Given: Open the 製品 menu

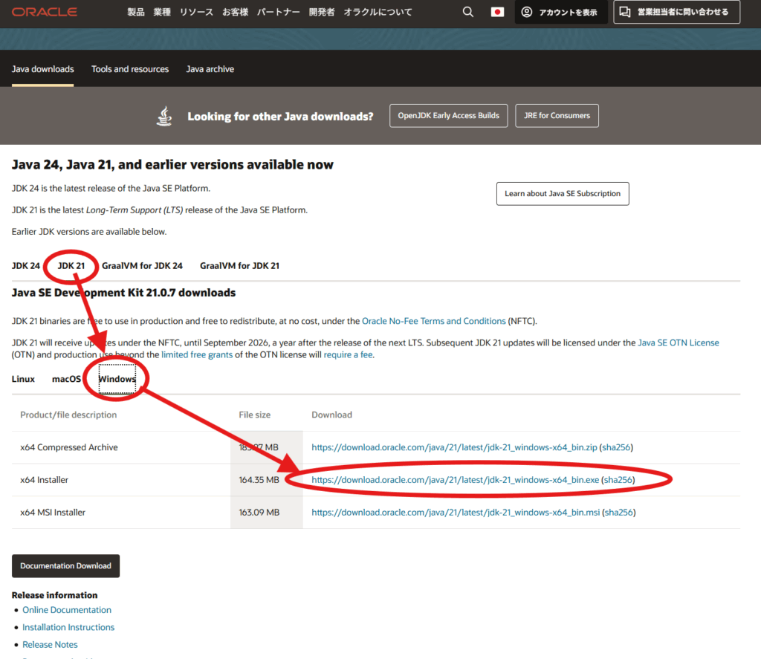Looking at the screenshot, I should pos(136,12).
